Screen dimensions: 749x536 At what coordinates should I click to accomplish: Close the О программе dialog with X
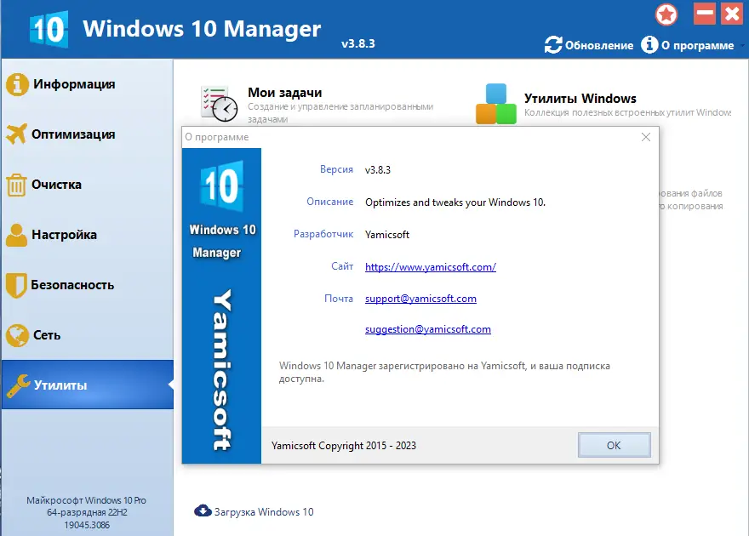(646, 137)
